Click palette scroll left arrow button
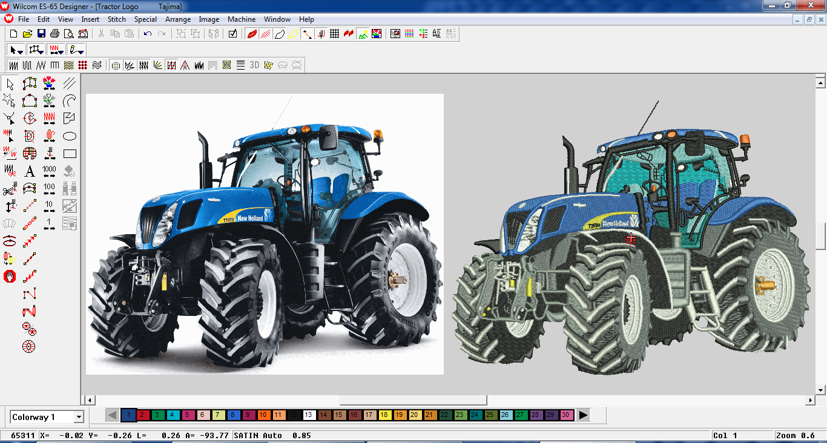This screenshot has width=827, height=443. pos(113,415)
